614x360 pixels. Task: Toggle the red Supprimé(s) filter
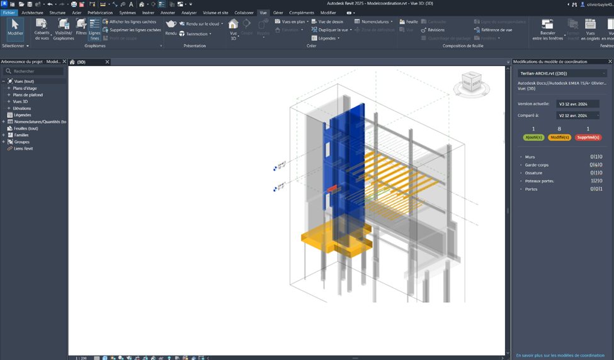coord(588,137)
